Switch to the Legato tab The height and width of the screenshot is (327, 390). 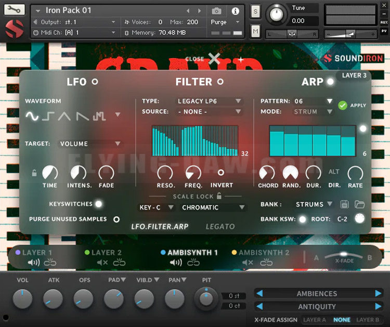tap(220, 227)
